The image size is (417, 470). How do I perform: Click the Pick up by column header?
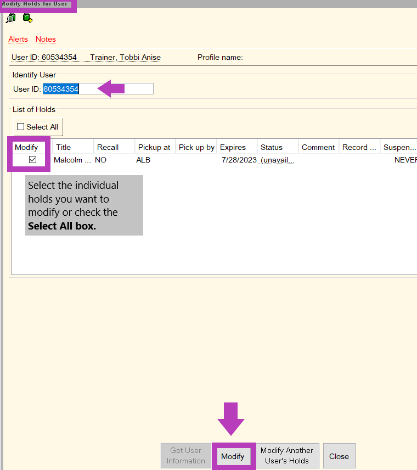[196, 147]
